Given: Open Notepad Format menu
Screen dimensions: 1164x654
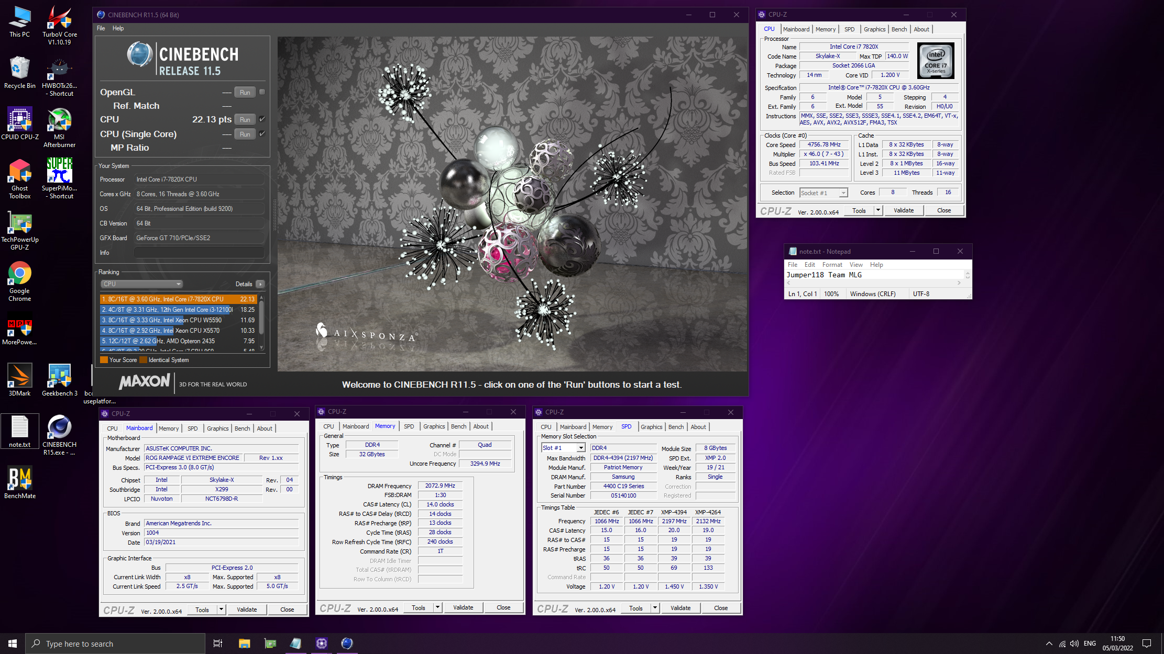Looking at the screenshot, I should pos(832,265).
